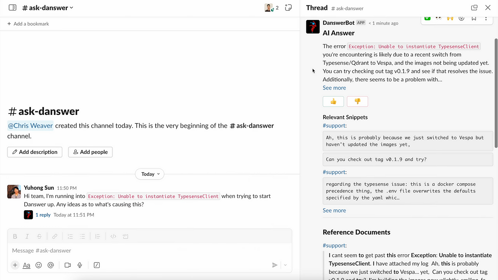Image resolution: width=498 pixels, height=280 pixels.
Task: Click the emoji picker in message composer
Action: pos(39,265)
